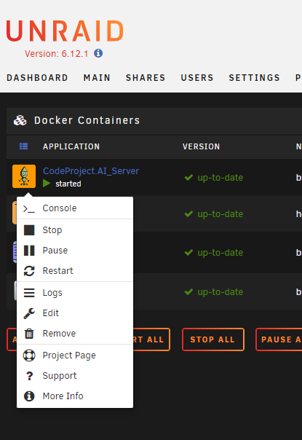Click the Restart arrows icon

[x=29, y=271]
